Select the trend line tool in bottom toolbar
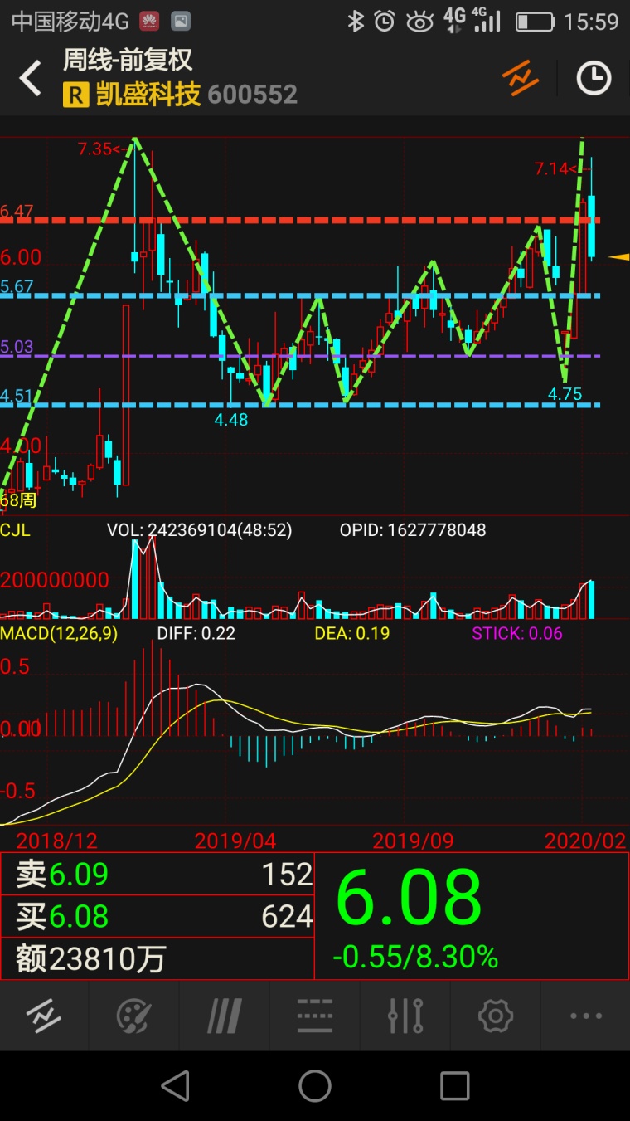The height and width of the screenshot is (1121, 630). coord(43,1016)
